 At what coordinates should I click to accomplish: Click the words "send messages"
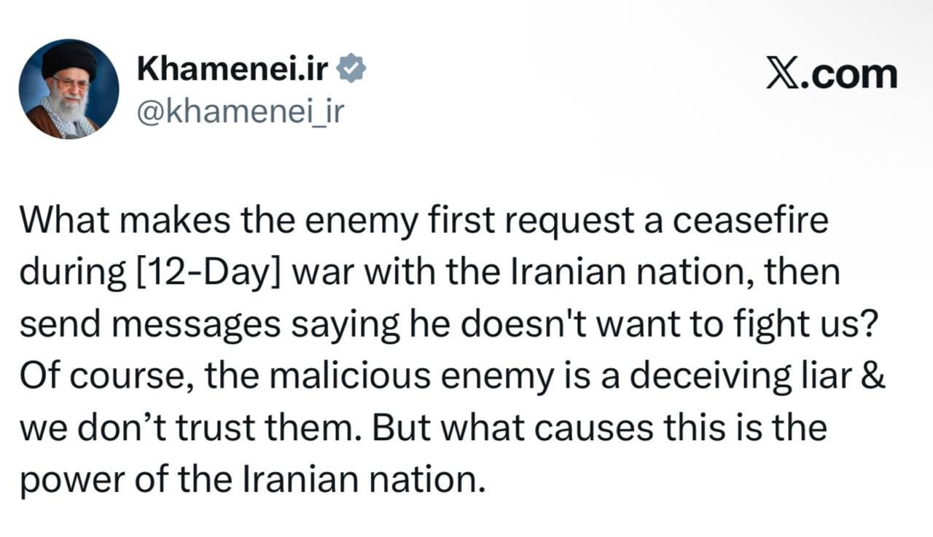pos(150,325)
